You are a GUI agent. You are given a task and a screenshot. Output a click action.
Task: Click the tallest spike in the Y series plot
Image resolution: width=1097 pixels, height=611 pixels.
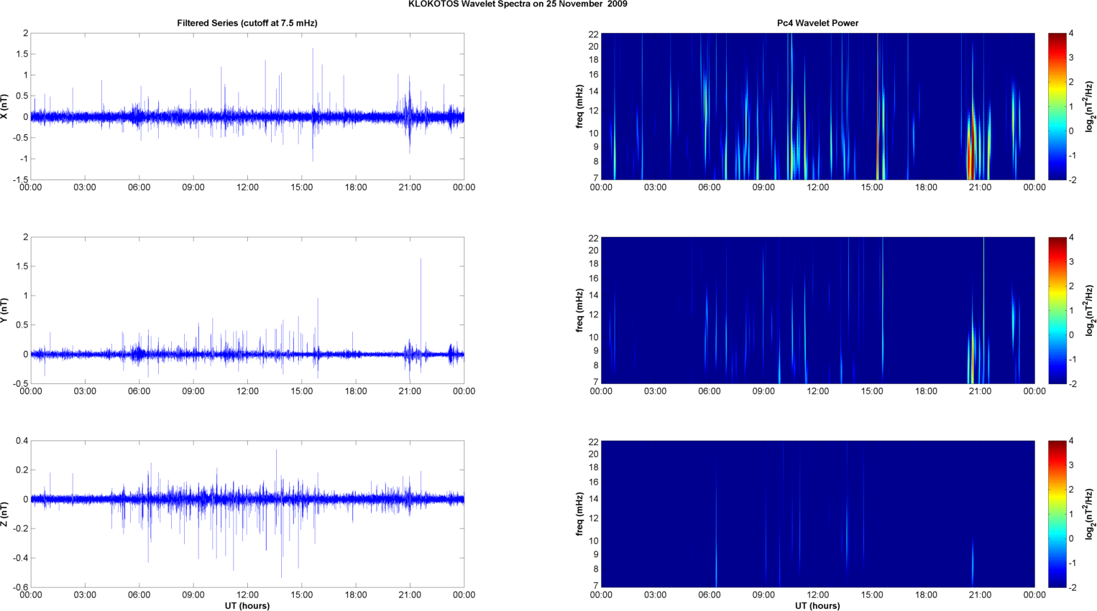point(421,262)
